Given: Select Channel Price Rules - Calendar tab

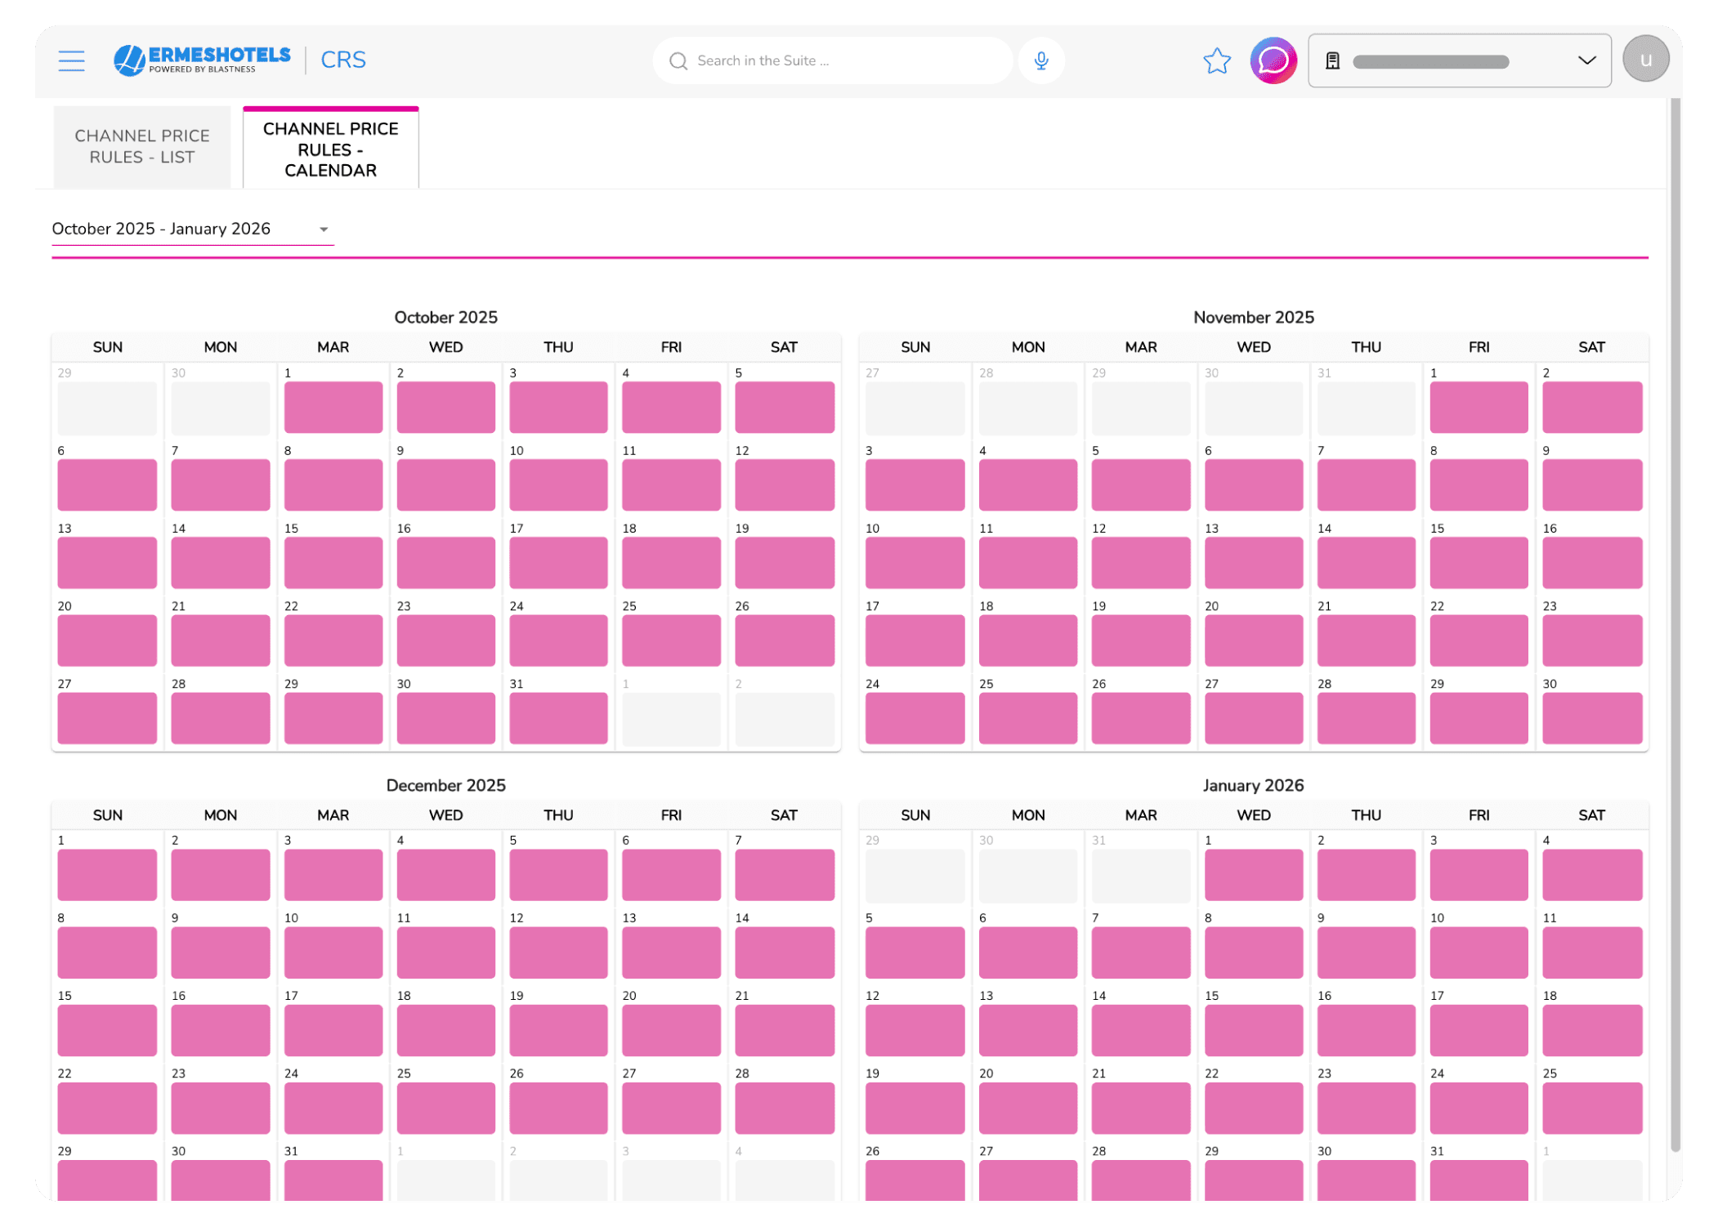Looking at the screenshot, I should pos(331,149).
